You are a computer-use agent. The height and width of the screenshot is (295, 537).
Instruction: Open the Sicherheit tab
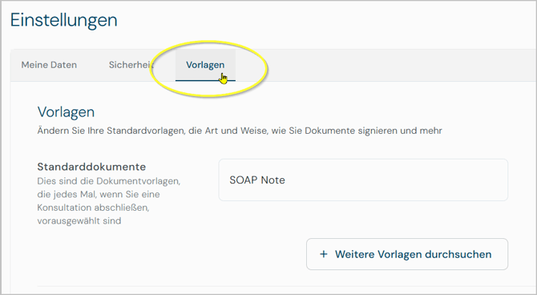(x=131, y=65)
